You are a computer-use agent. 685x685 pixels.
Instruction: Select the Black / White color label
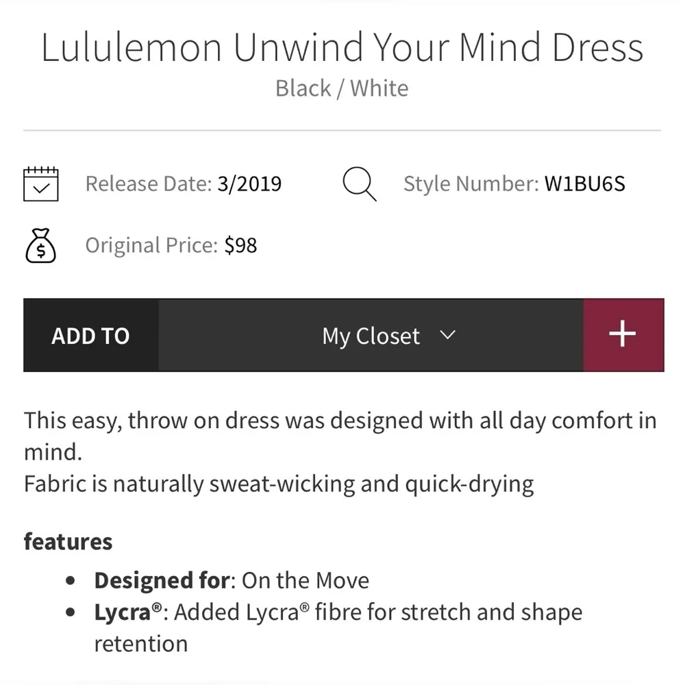[x=341, y=88]
